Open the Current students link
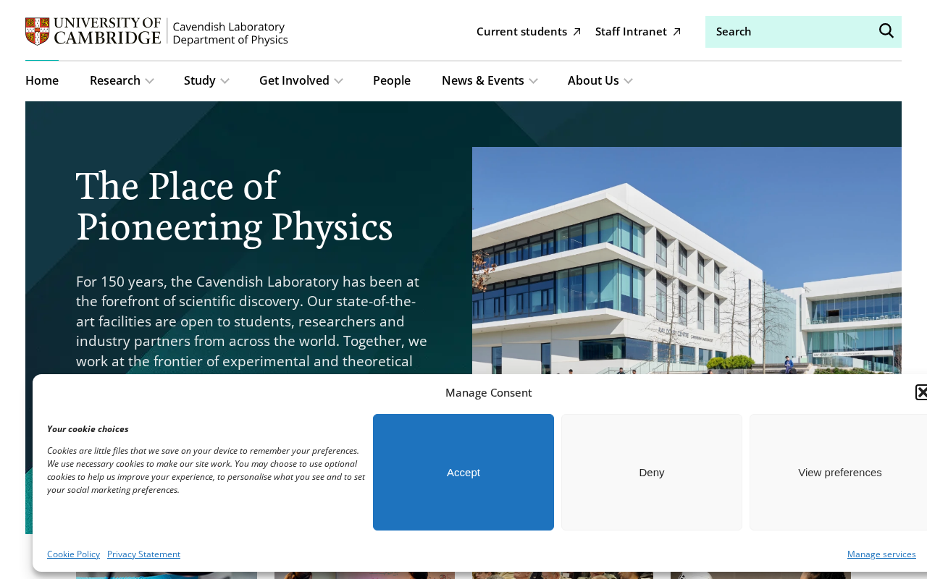Image resolution: width=927 pixels, height=579 pixels. point(529,31)
